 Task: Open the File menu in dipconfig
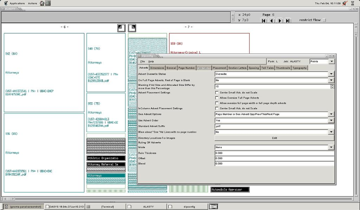(142, 61)
